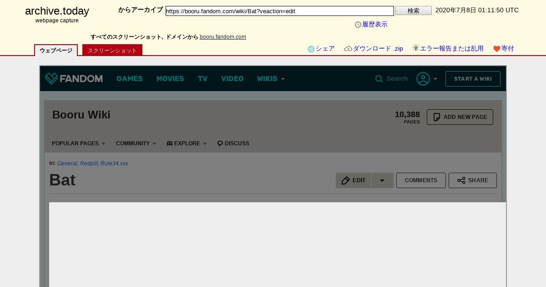546x287 pixels.
Task: Expand the Edit options arrow
Action: [x=382, y=180]
